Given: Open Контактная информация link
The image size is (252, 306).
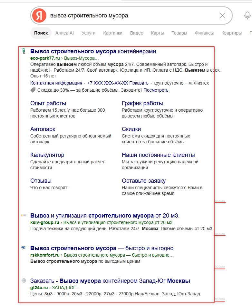Looking at the screenshot, I should pyautogui.click(x=56, y=83).
